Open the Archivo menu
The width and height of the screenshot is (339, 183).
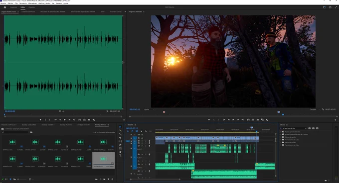point(3,3)
